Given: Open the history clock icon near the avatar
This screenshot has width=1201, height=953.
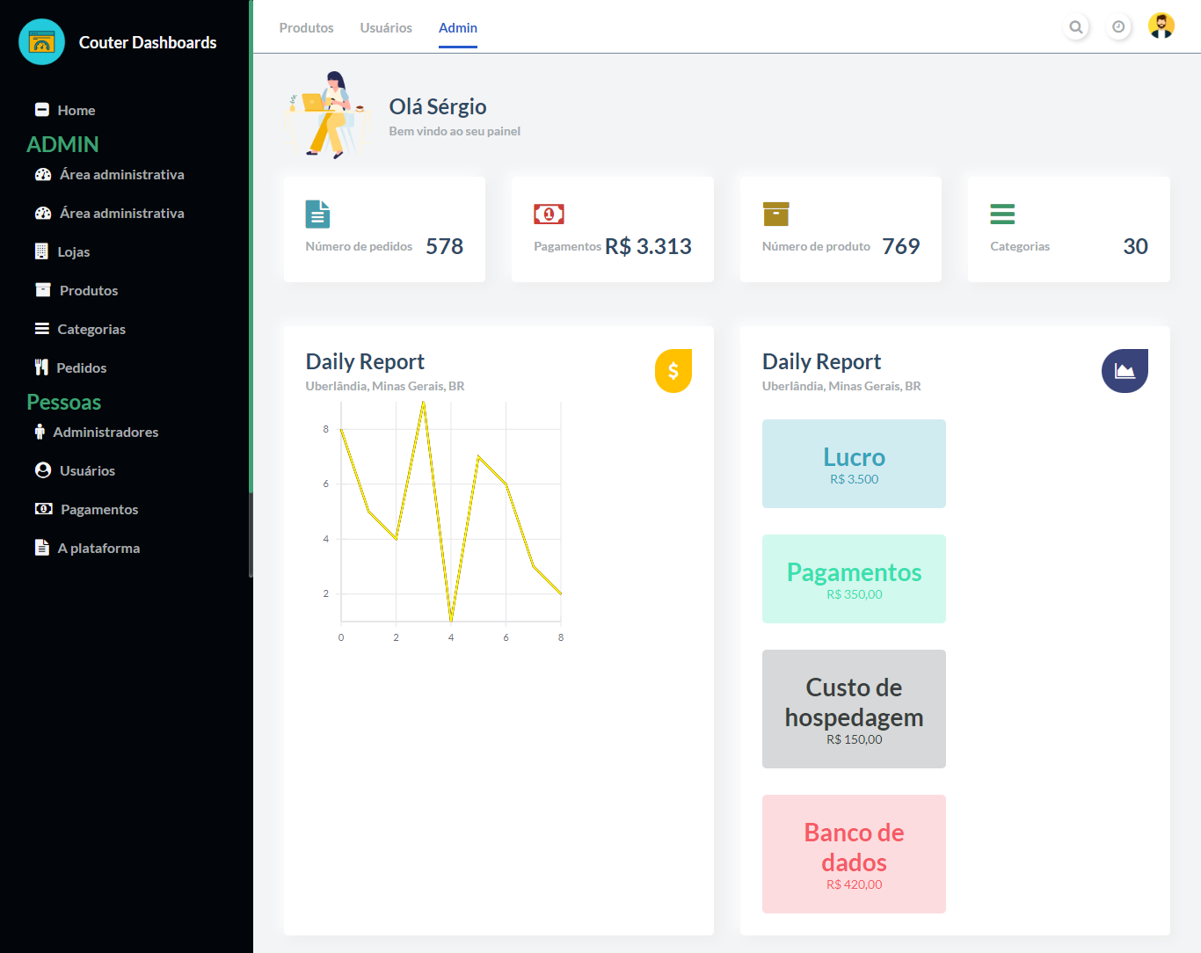Looking at the screenshot, I should (x=1118, y=26).
